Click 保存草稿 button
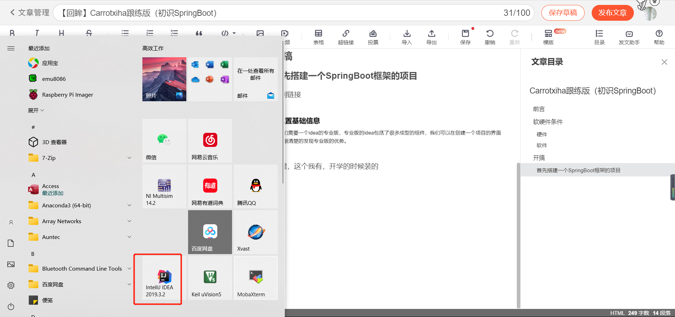The image size is (675, 317). coord(563,13)
